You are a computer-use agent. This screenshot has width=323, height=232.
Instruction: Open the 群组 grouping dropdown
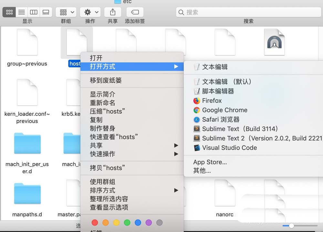[x=66, y=12]
